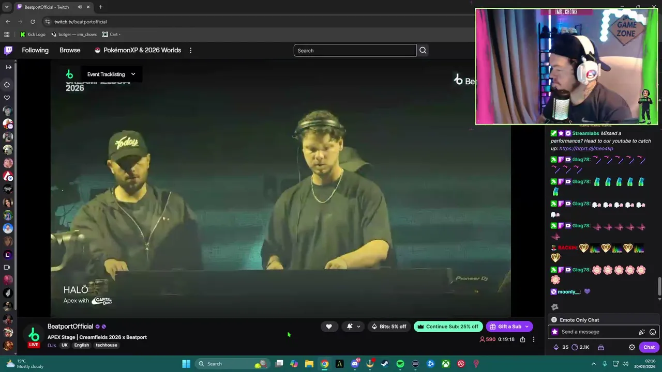Click the English stream tag
Viewport: 662px width, 372px height.
82,345
